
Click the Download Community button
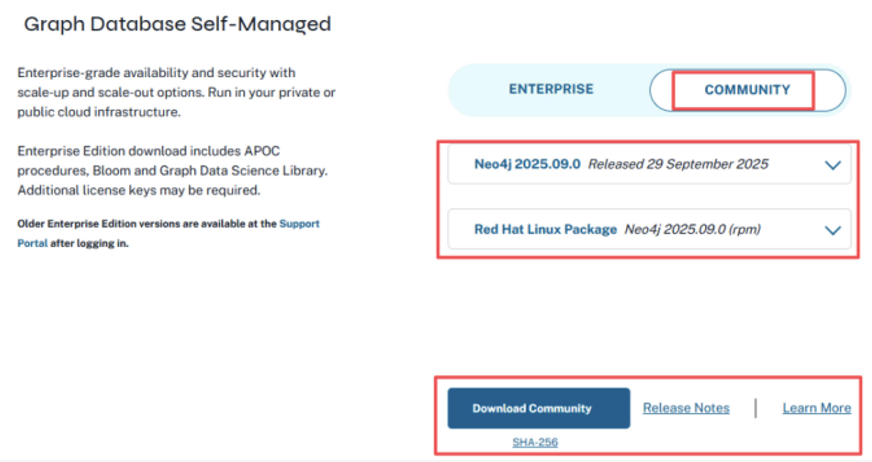(538, 408)
